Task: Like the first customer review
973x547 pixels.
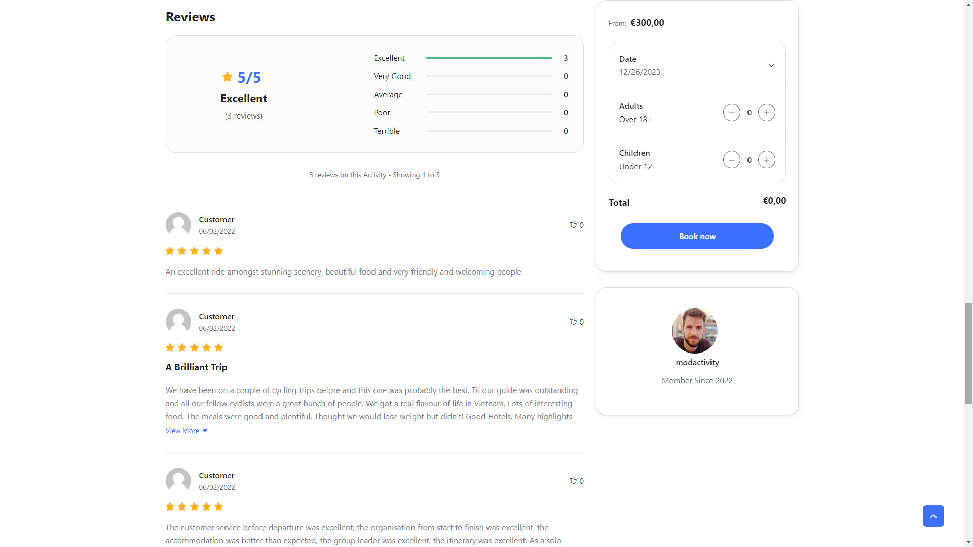Action: click(573, 224)
